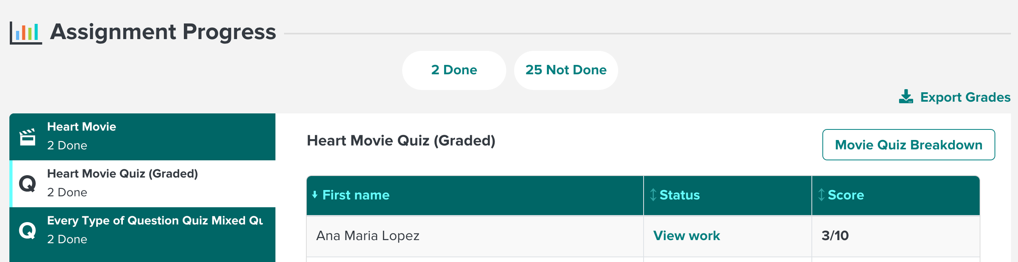Click the First name descending sort arrow

pyautogui.click(x=315, y=195)
